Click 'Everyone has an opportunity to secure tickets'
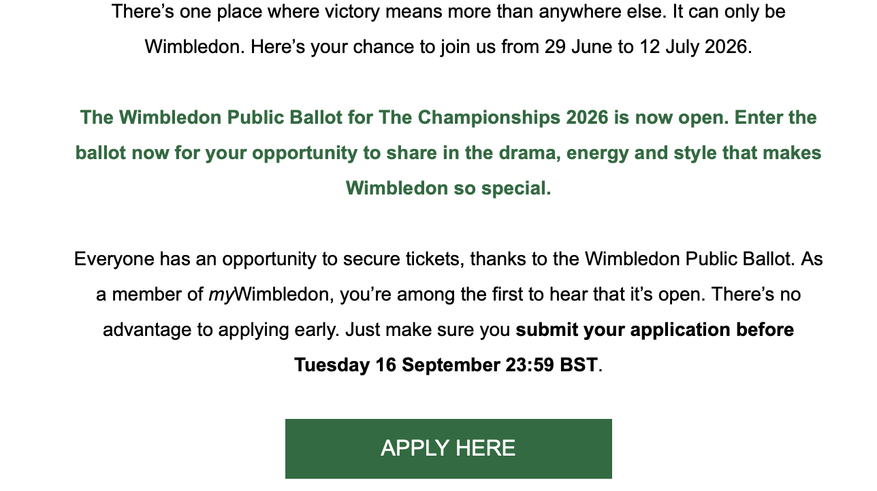This screenshot has height=491, width=877. click(269, 260)
